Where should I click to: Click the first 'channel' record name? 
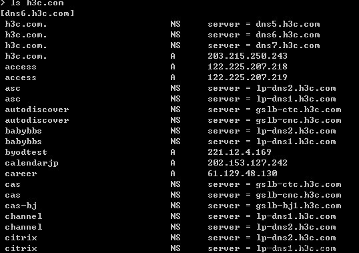23,216
